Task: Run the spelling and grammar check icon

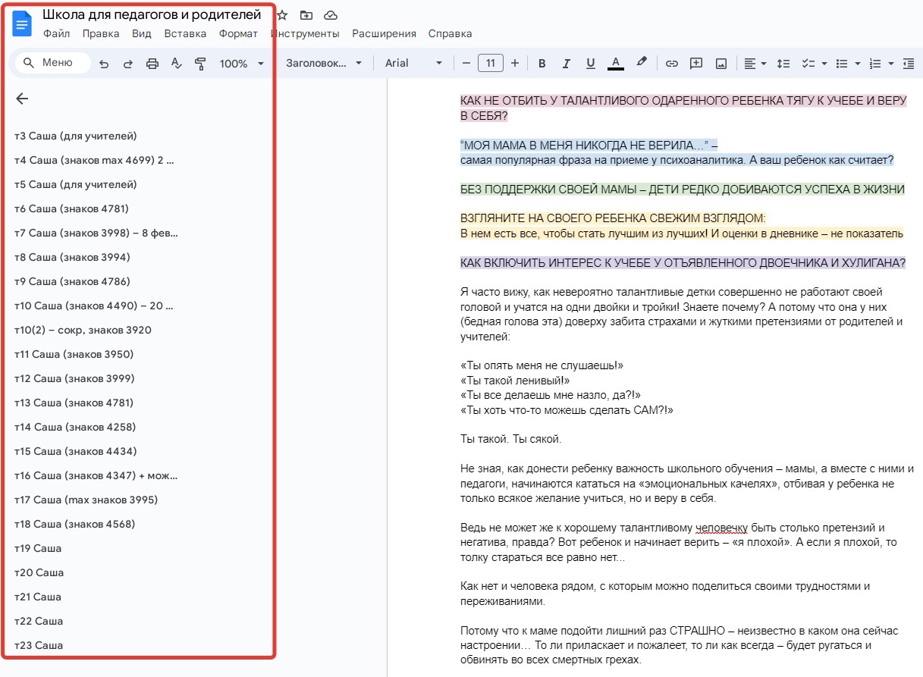Action: (177, 64)
